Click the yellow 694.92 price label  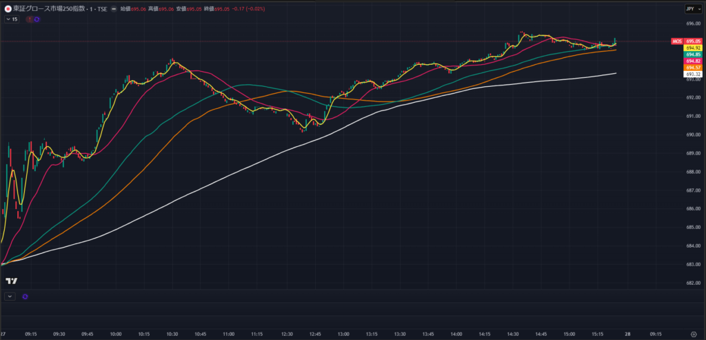(694, 48)
